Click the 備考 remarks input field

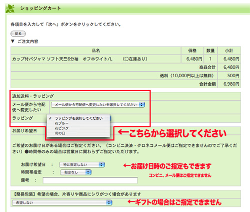click(90, 180)
